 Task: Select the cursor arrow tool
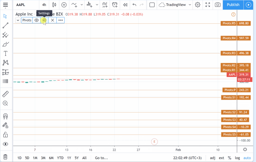5,16
